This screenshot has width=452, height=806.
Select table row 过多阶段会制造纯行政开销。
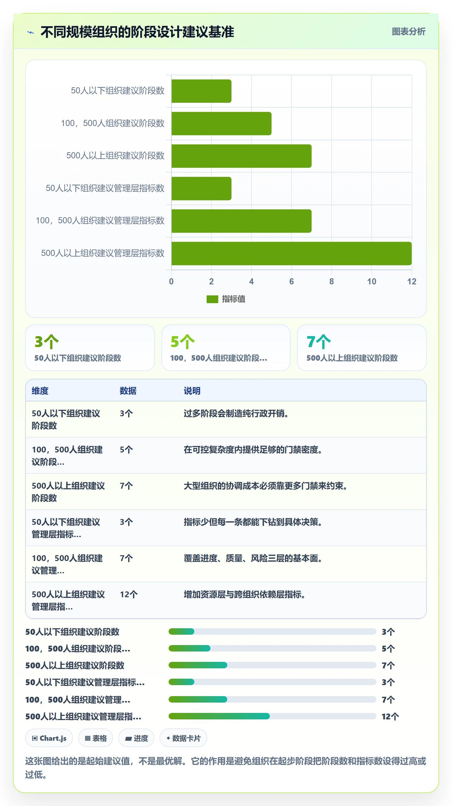pyautogui.click(x=226, y=419)
